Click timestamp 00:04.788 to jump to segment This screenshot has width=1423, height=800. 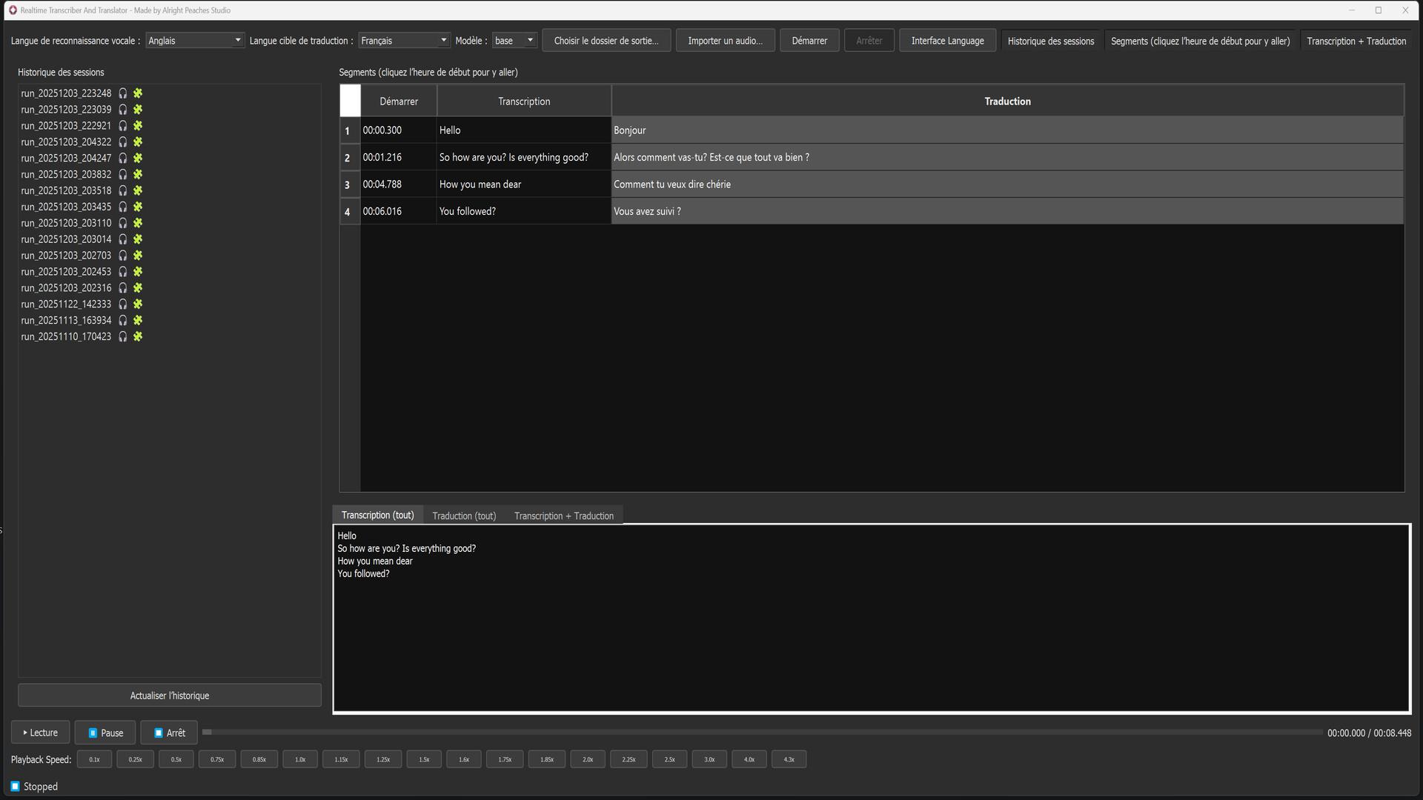click(382, 184)
